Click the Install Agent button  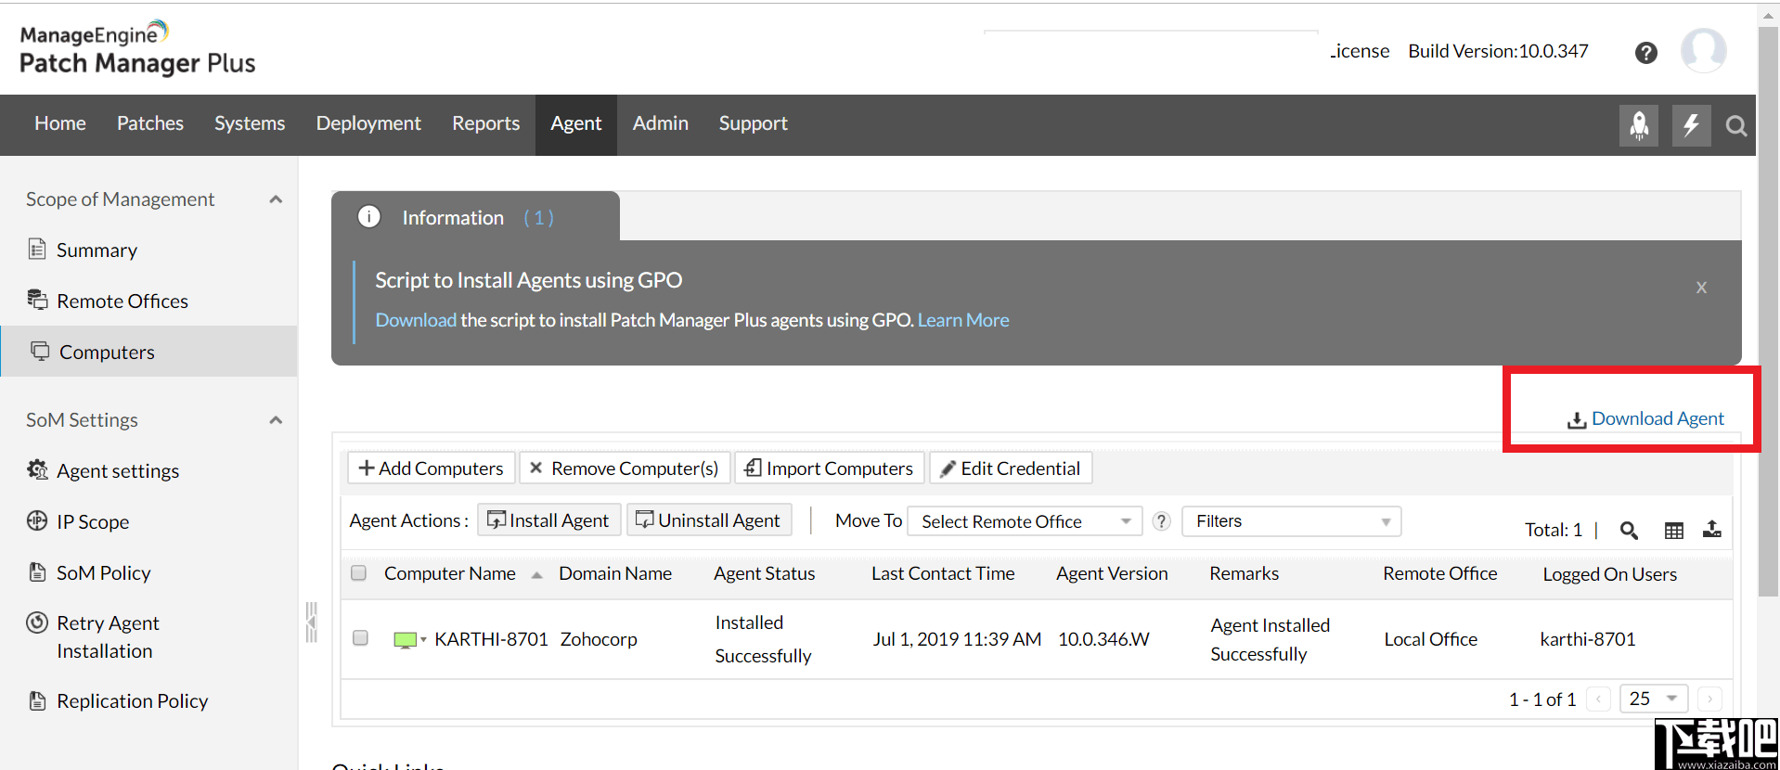point(548,520)
